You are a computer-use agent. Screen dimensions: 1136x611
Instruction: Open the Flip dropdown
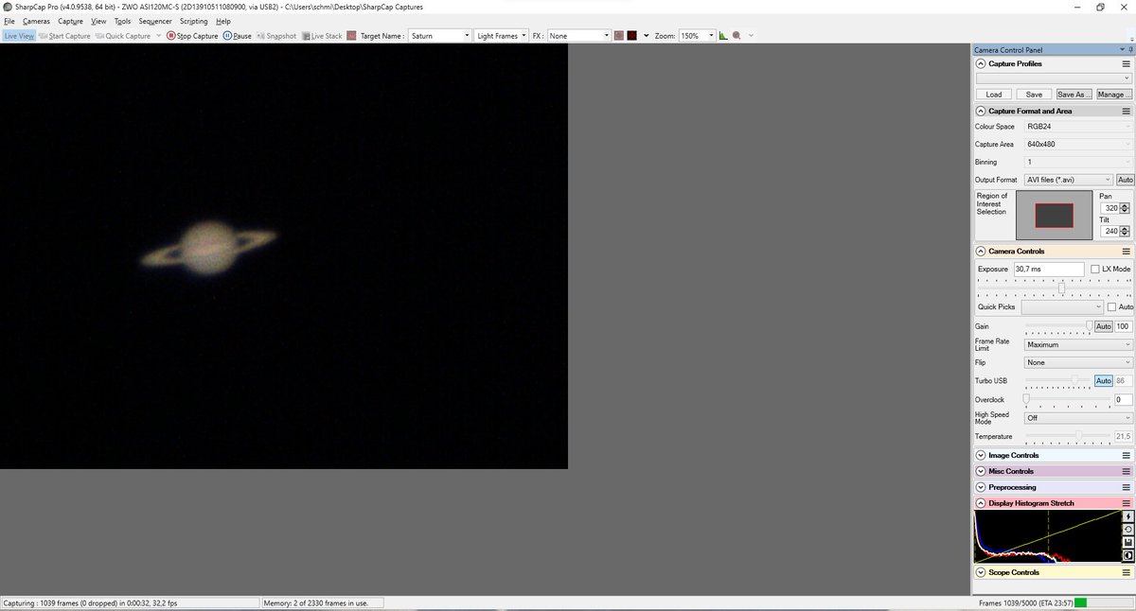point(1078,362)
